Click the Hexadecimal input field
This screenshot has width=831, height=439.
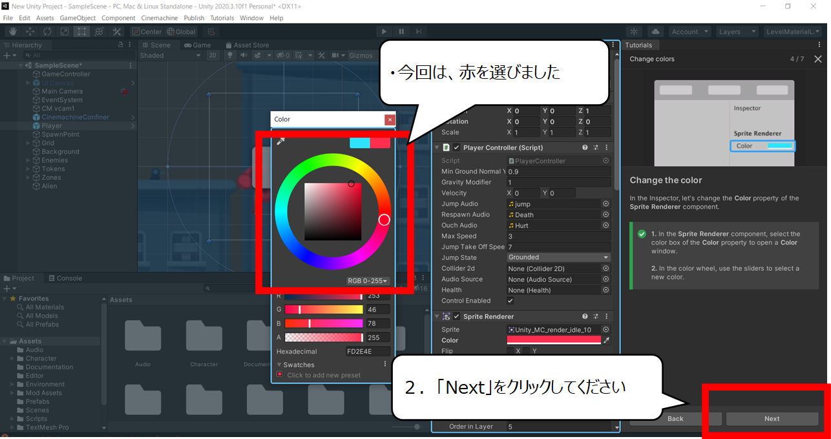[x=368, y=351]
